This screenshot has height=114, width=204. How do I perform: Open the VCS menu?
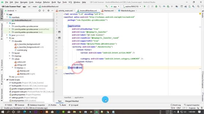click(70, 2)
